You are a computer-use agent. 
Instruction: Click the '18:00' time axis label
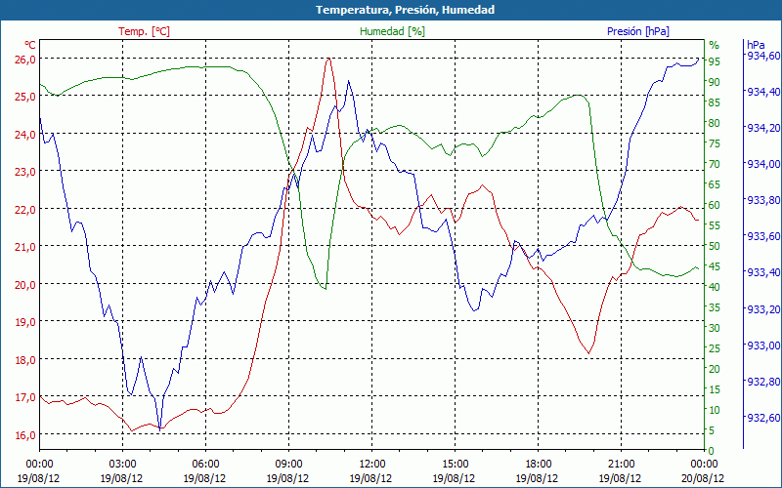539,466
